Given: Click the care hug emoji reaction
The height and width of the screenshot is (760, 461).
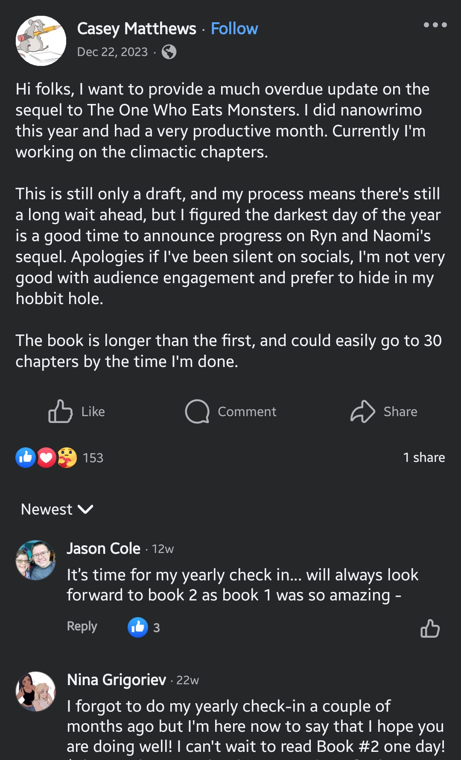Looking at the screenshot, I should point(67,458).
